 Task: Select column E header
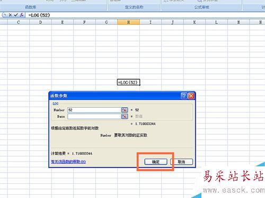pyautogui.click(x=63, y=22)
